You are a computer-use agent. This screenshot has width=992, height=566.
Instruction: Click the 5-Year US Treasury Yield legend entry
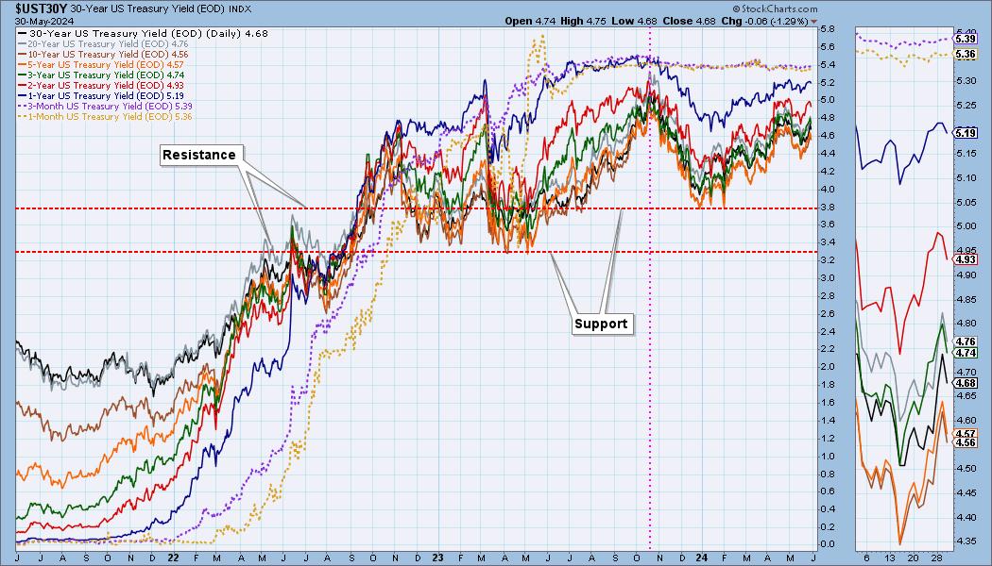click(102, 64)
